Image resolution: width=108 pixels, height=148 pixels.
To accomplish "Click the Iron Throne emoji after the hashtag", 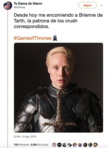I will [55, 38].
